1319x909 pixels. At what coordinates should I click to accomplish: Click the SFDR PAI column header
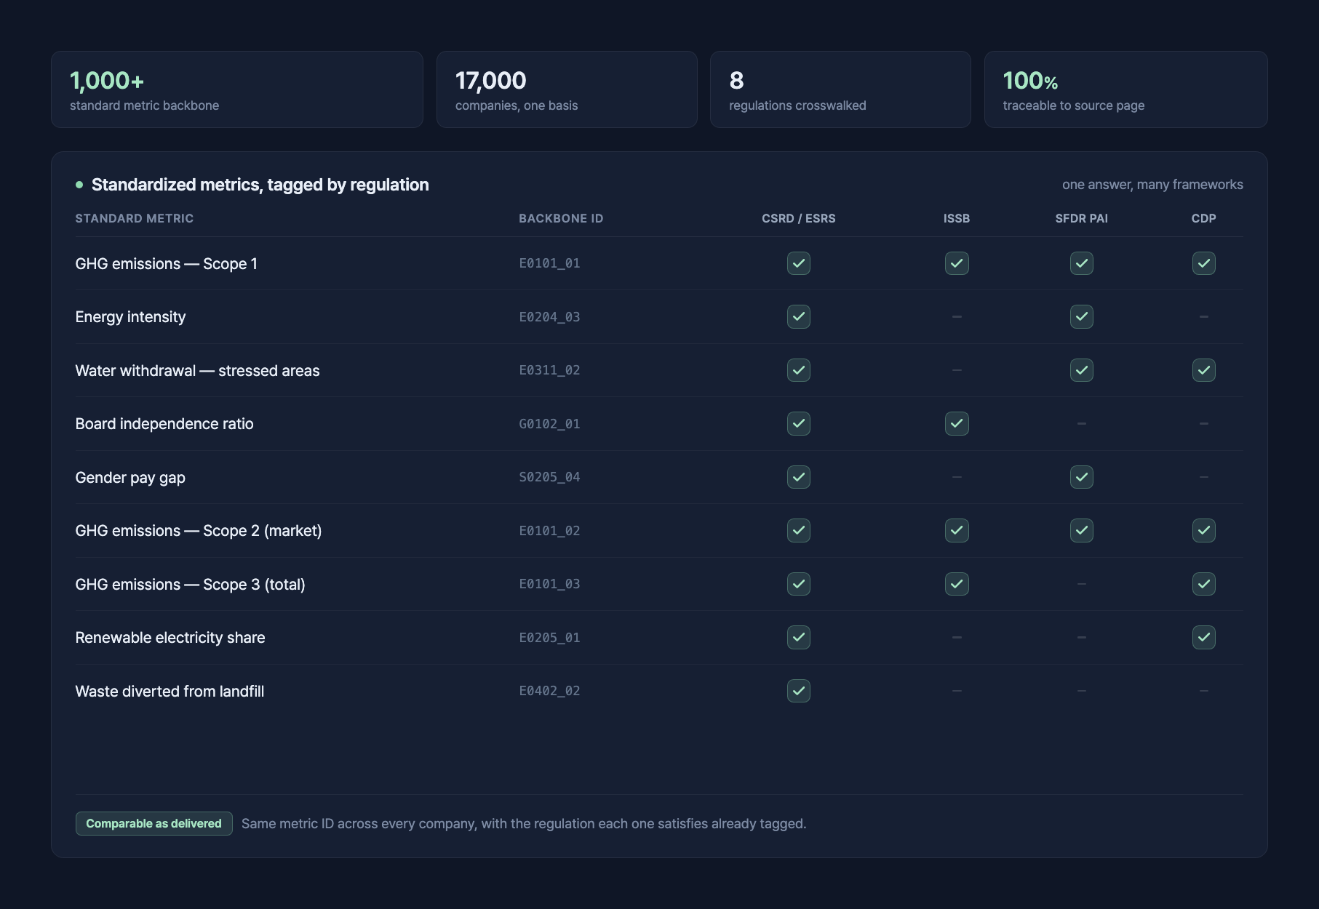tap(1082, 218)
